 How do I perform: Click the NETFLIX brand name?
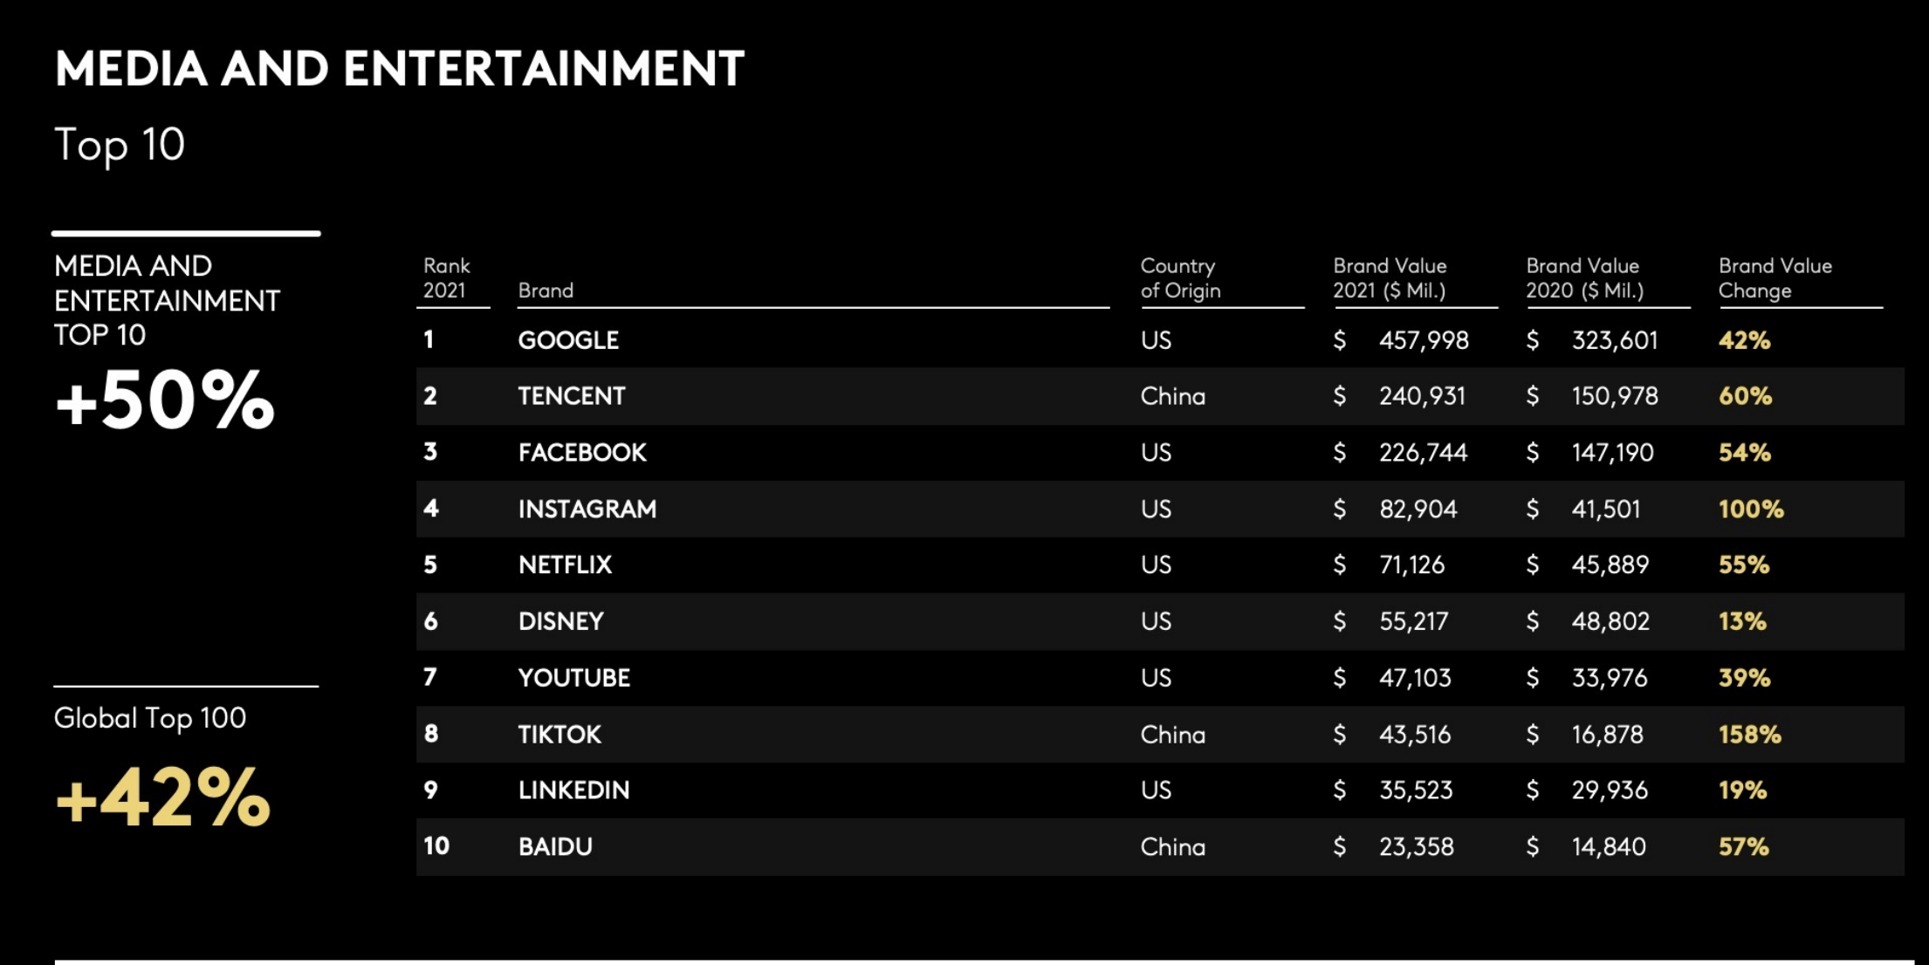(x=565, y=565)
